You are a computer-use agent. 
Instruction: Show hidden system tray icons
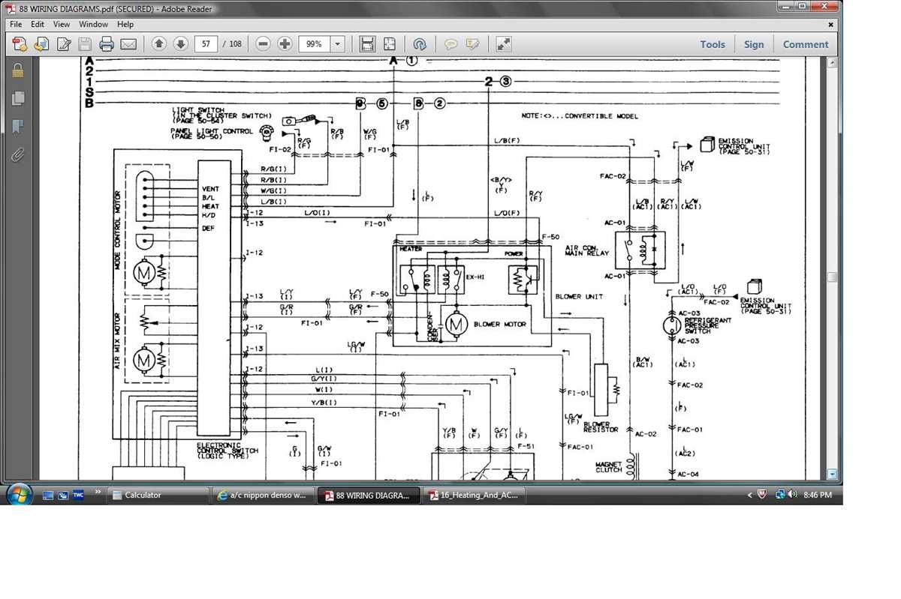[x=749, y=496]
